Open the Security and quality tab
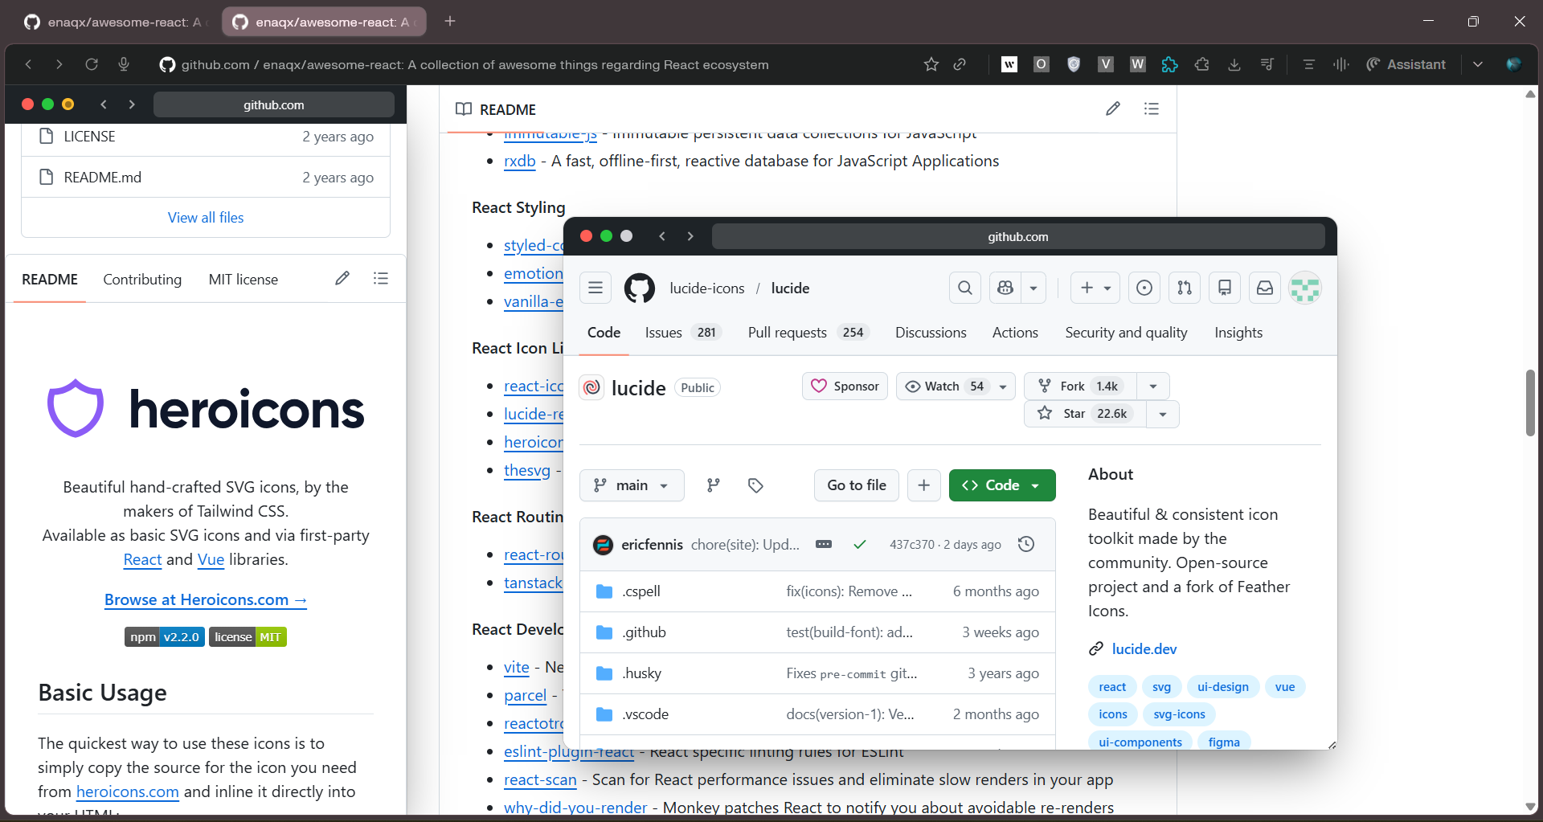 coord(1126,333)
